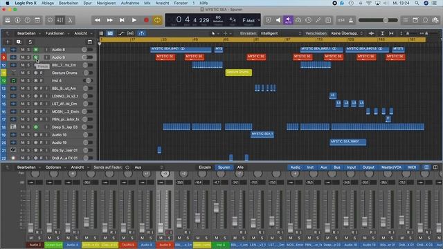Open the Apple Loops browser icon

point(426,20)
